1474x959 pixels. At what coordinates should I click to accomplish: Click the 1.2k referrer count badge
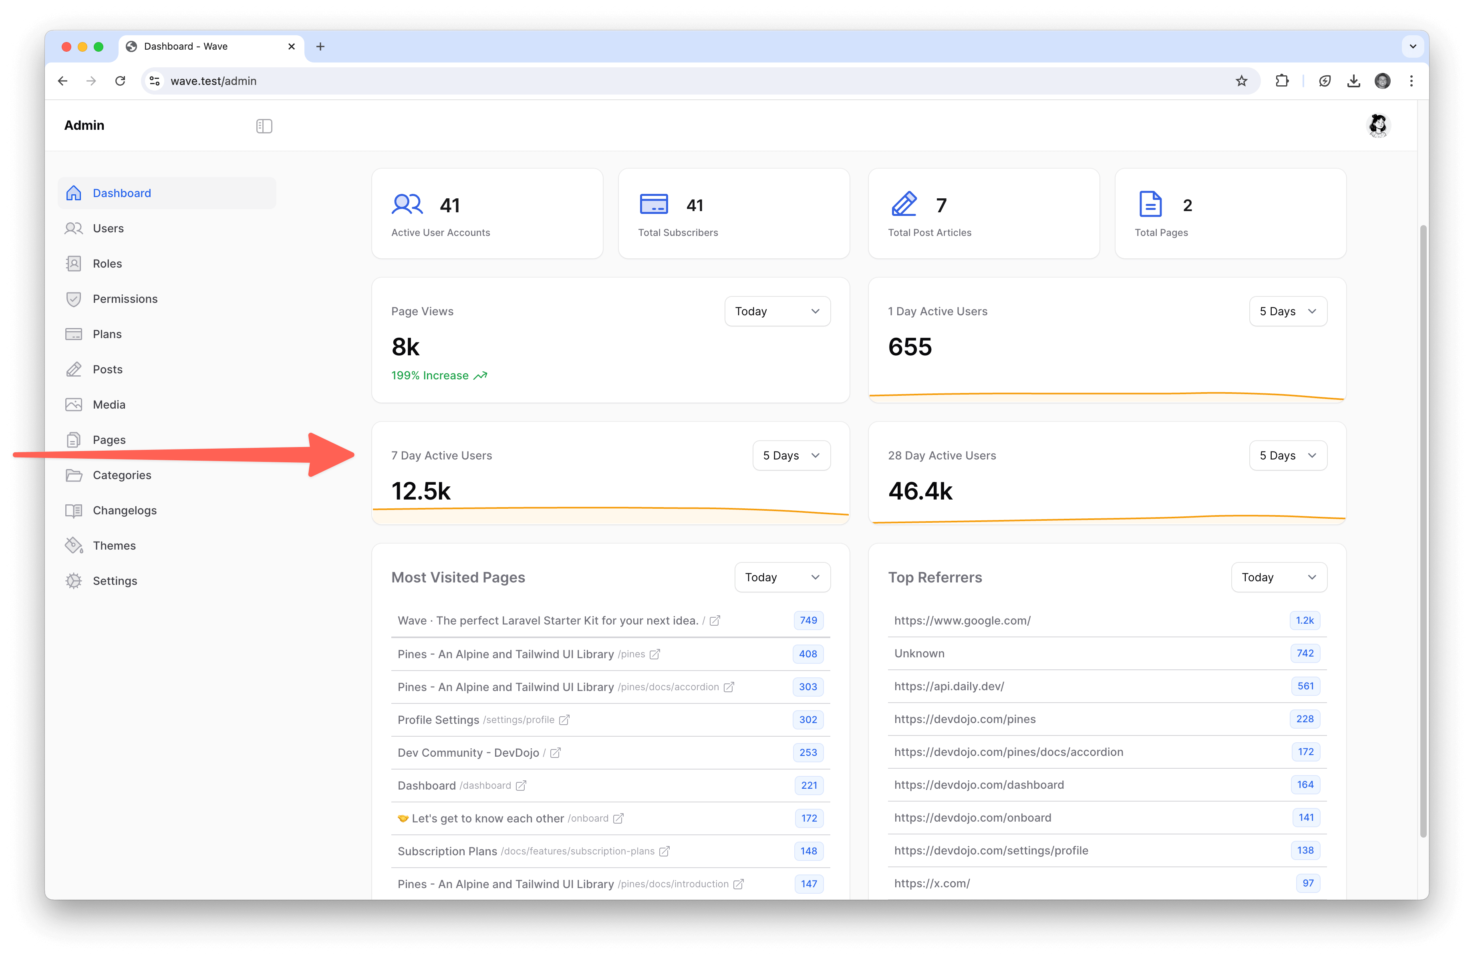pyautogui.click(x=1304, y=621)
